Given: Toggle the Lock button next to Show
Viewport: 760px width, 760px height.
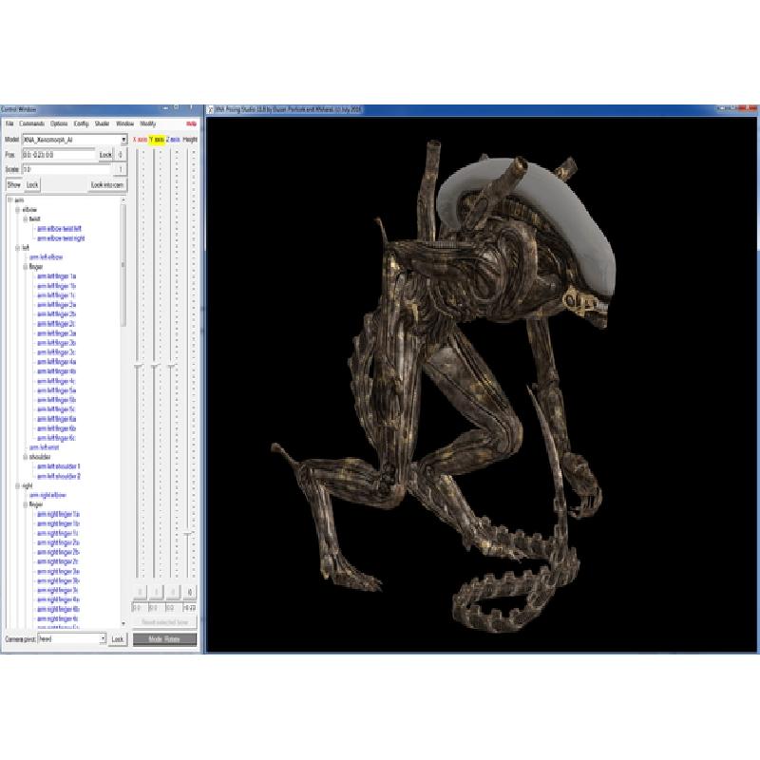Looking at the screenshot, I should click(32, 185).
